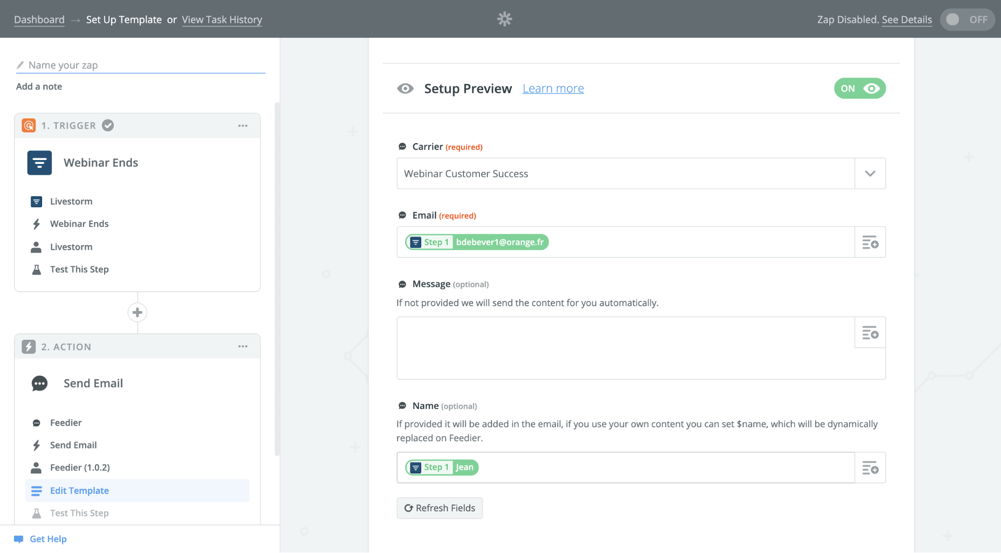Click the bdebever1@orange.fr Step 1 pill
The height and width of the screenshot is (553, 1001).
click(477, 242)
